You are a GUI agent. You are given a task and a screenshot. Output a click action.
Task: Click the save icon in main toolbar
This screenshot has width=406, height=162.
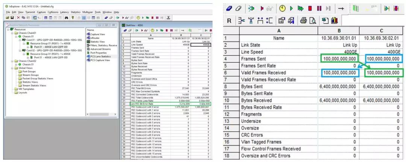pos(12,18)
